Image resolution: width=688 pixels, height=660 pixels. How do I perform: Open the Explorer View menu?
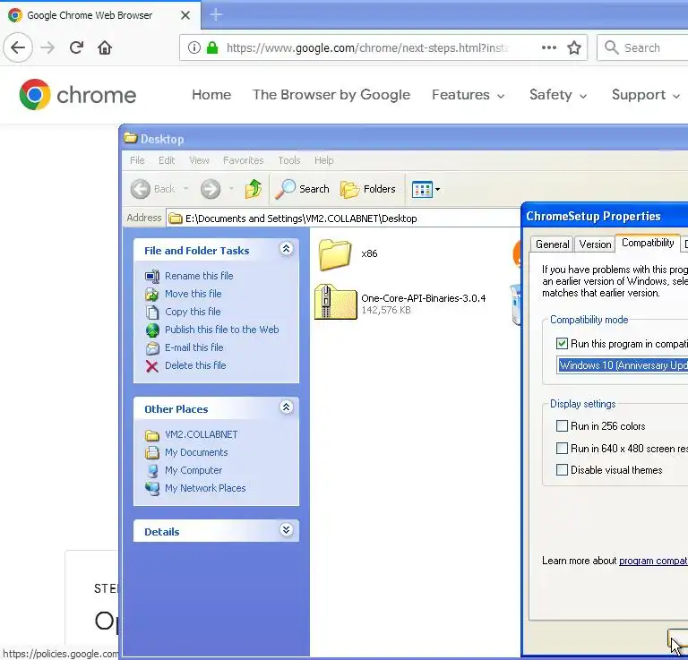(199, 160)
